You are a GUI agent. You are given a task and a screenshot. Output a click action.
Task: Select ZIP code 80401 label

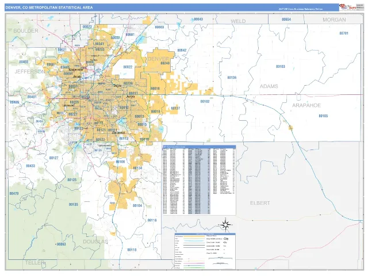coord(32,97)
